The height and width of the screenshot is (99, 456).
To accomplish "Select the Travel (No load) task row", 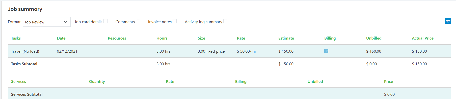I will pyautogui.click(x=229, y=51).
